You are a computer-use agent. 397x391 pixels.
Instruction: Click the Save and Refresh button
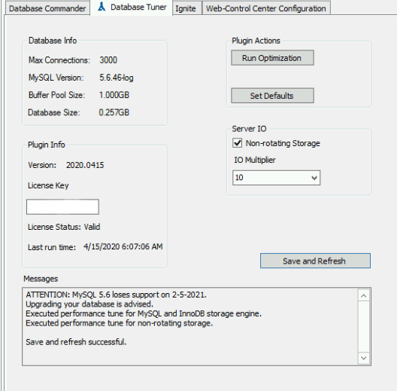click(315, 261)
